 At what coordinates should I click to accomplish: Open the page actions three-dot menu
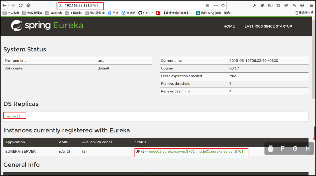(216, 5)
